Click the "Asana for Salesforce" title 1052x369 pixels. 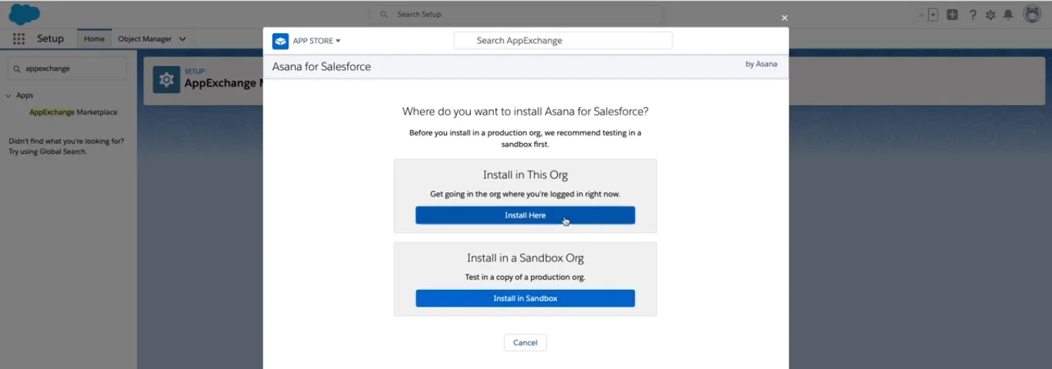(x=321, y=67)
